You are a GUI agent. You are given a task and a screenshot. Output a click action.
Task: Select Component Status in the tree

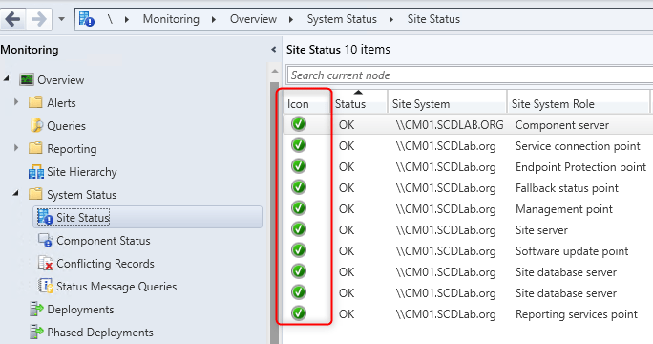tap(103, 241)
